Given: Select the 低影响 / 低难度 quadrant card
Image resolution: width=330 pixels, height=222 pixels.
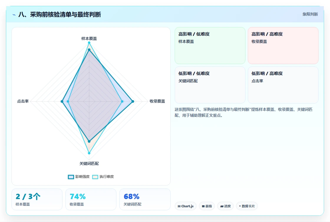Looking at the screenshot, I should tap(210, 85).
